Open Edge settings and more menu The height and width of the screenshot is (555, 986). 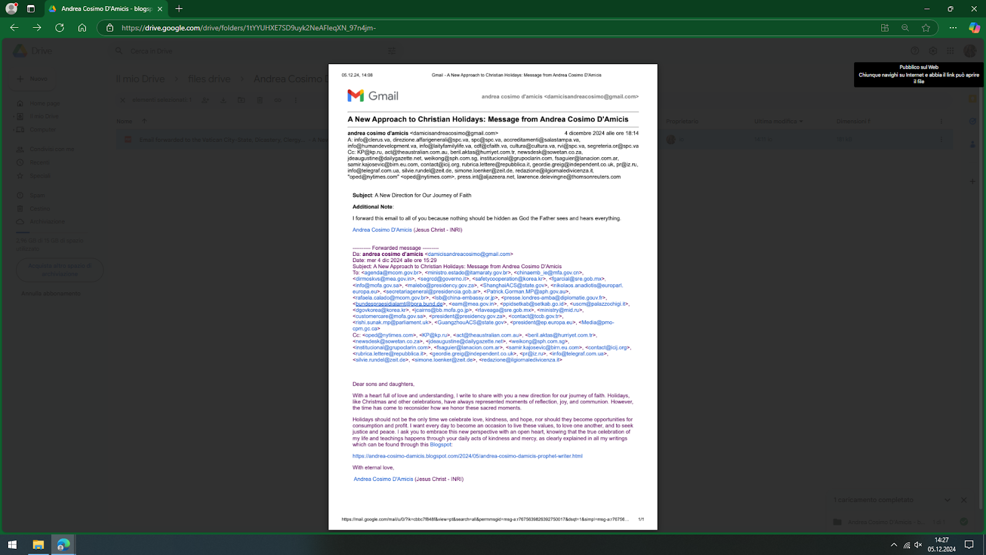(953, 28)
